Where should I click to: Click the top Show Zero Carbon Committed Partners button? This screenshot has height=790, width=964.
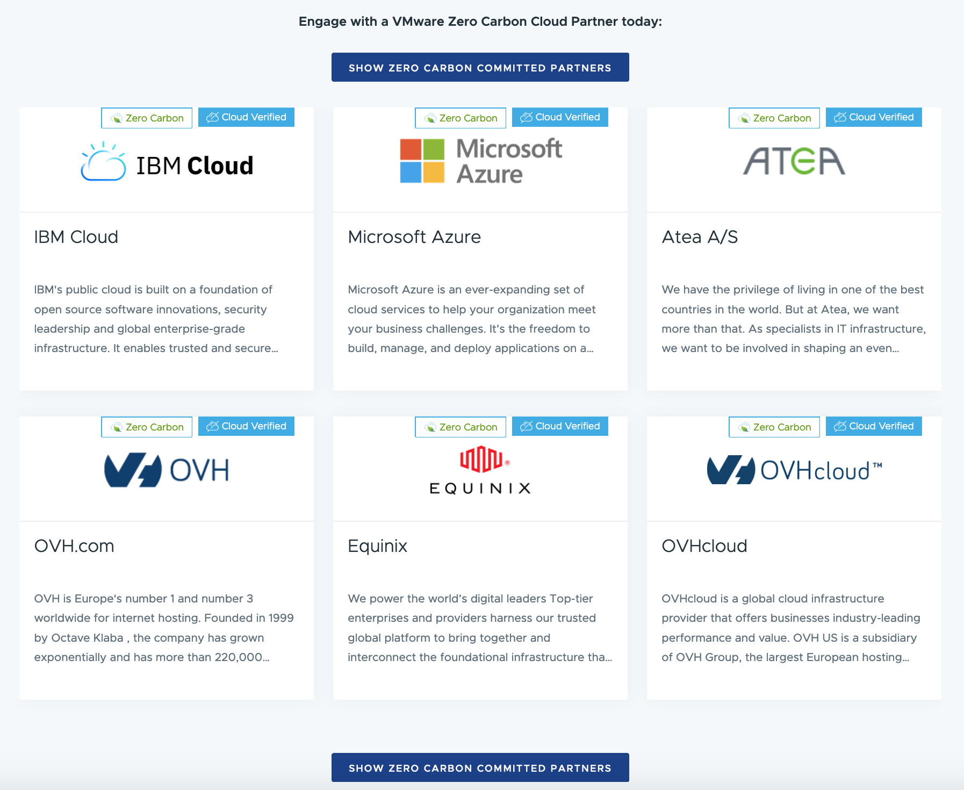click(480, 67)
